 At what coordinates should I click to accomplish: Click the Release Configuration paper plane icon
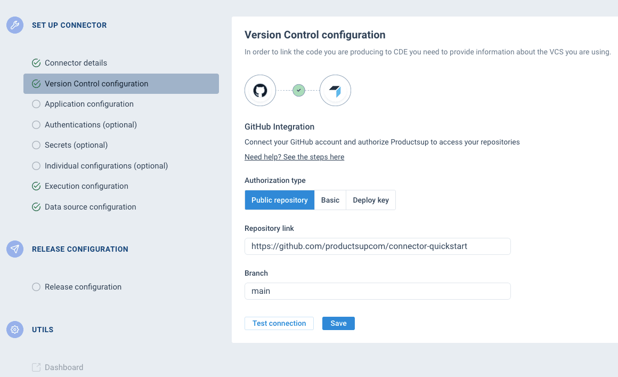pos(14,249)
